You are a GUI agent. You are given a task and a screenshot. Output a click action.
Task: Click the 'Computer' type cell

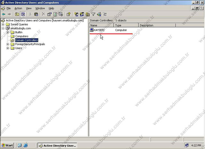coord(121,30)
